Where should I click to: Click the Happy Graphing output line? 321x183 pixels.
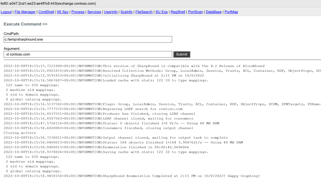(x=132, y=176)
